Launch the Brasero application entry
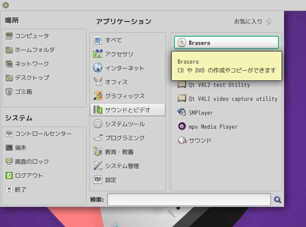 click(226, 42)
